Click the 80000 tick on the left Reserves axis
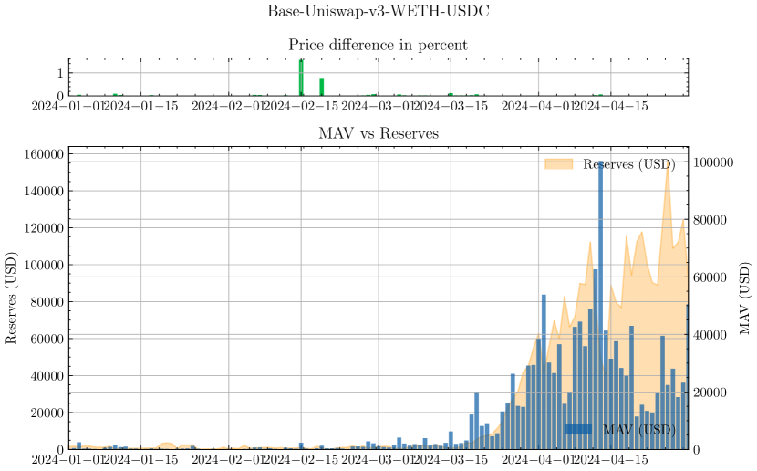This screenshot has width=757, height=471. (x=47, y=302)
